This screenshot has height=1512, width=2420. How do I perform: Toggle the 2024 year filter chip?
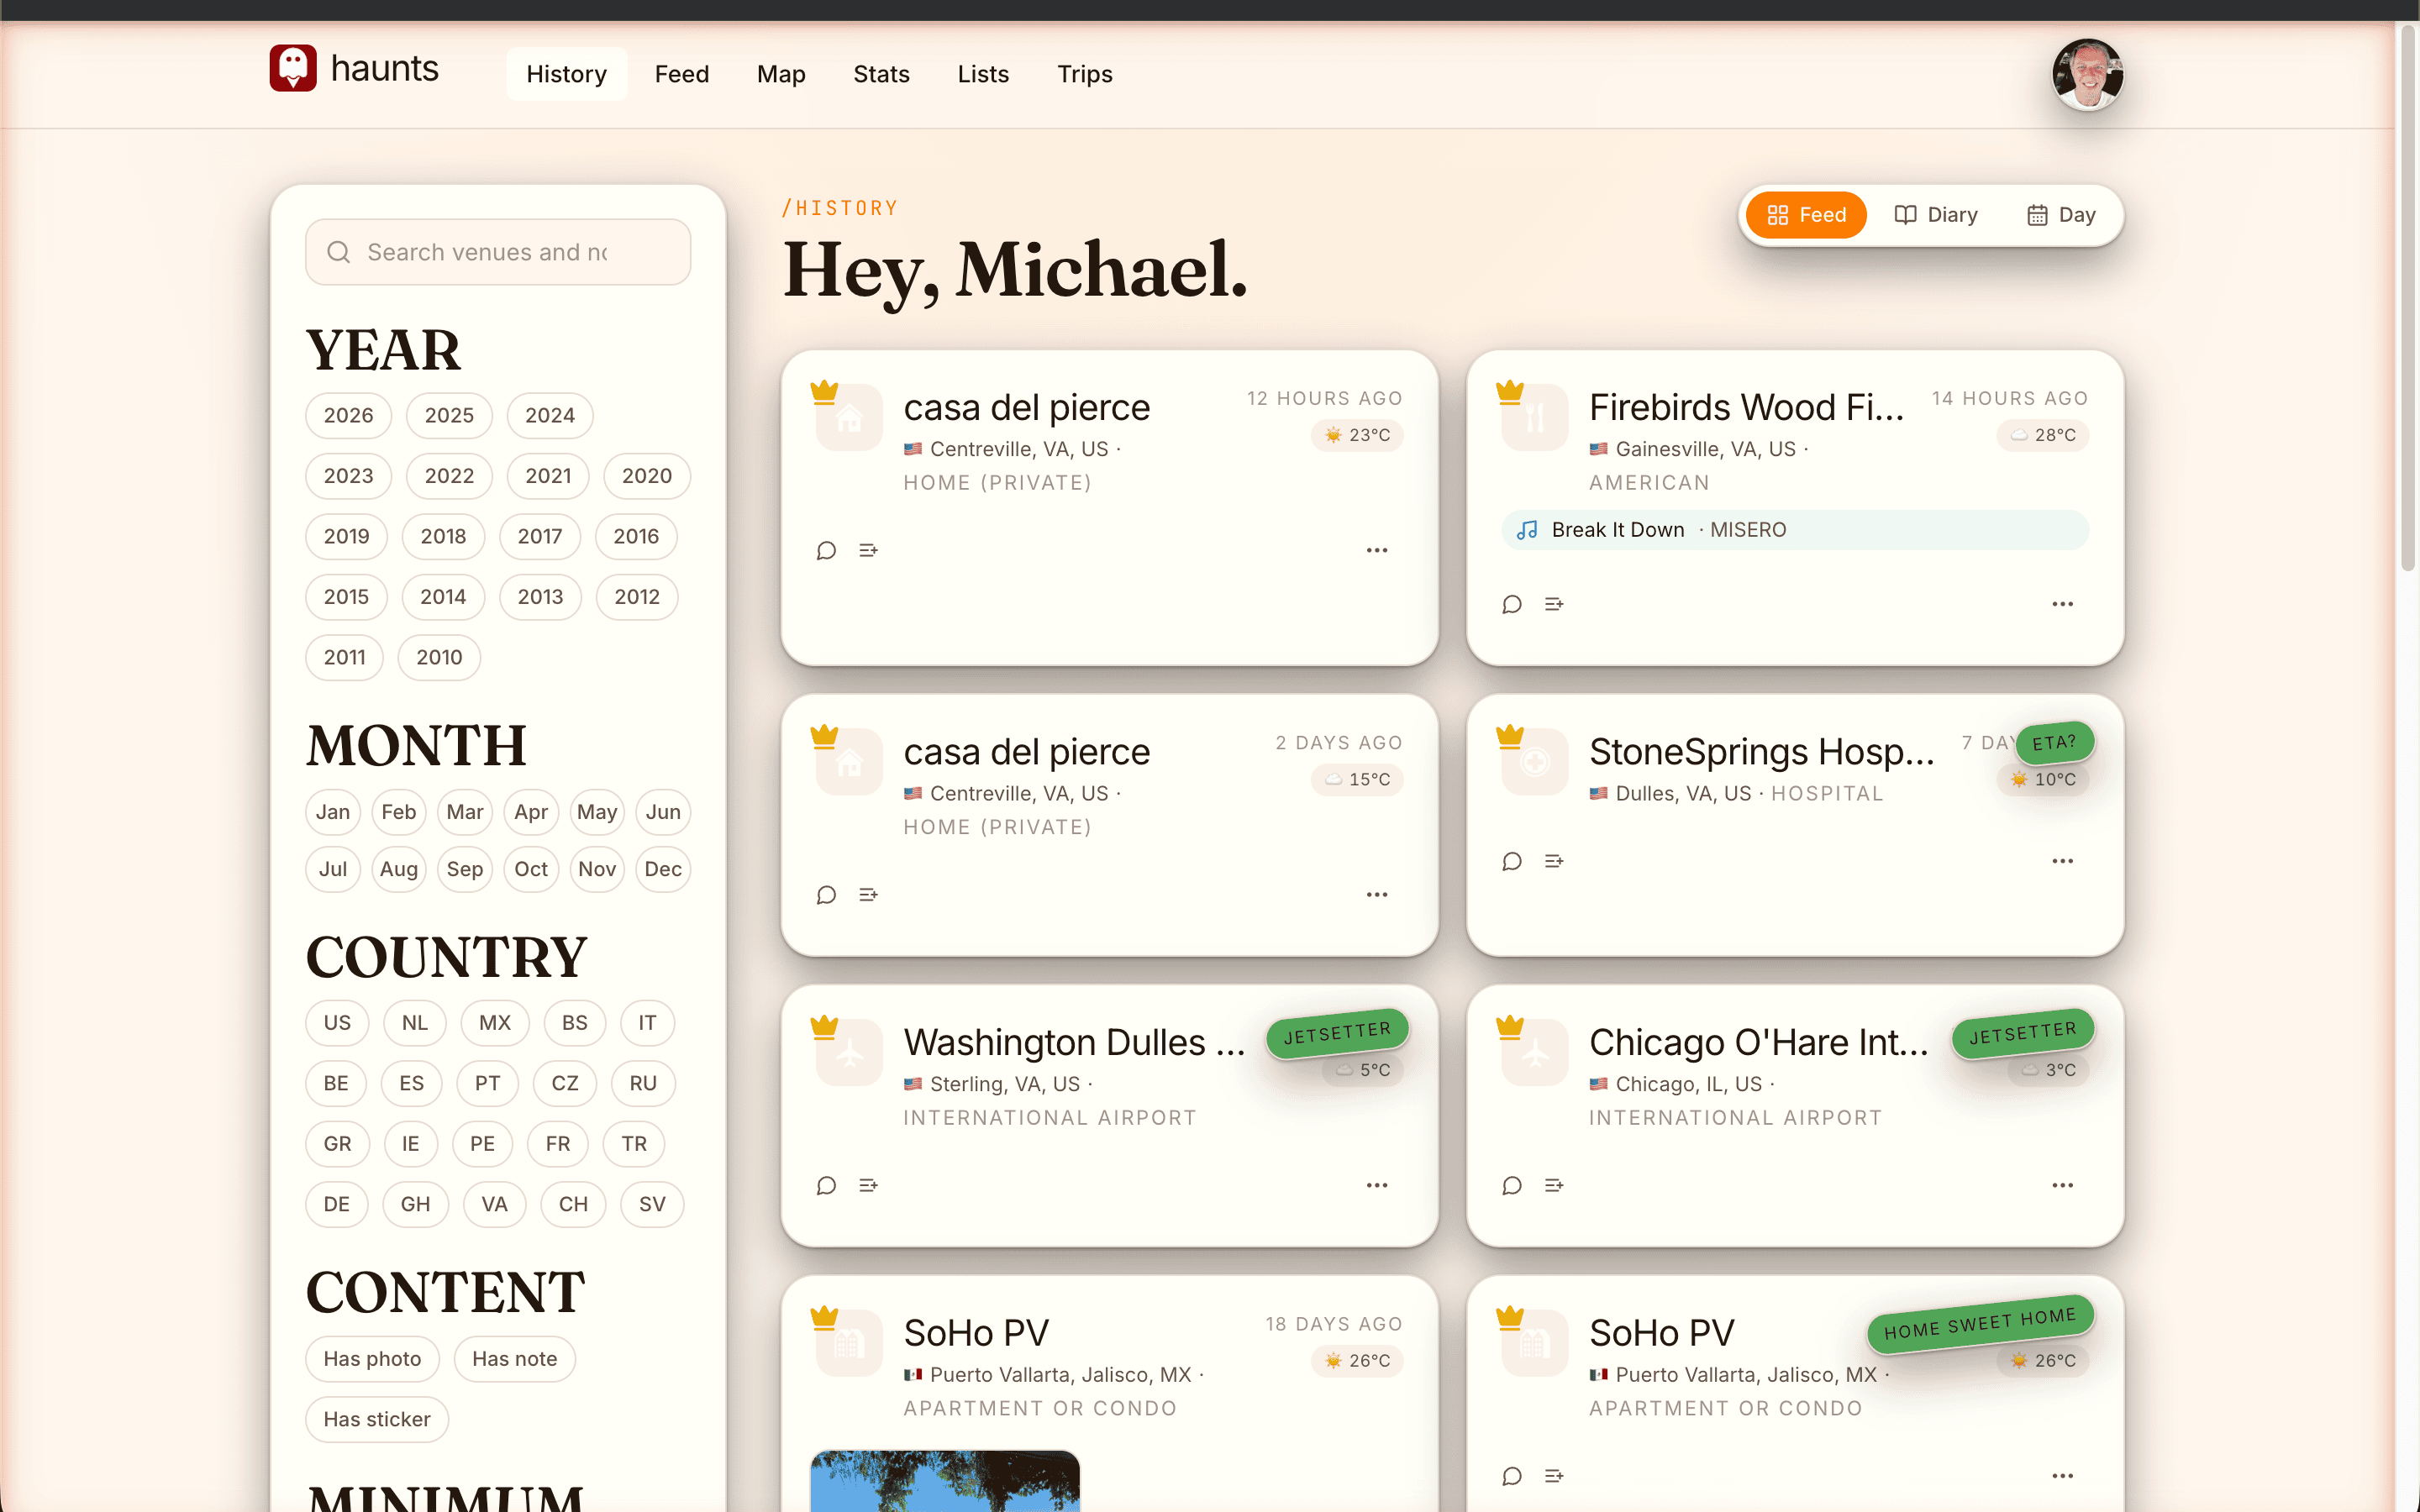click(549, 415)
